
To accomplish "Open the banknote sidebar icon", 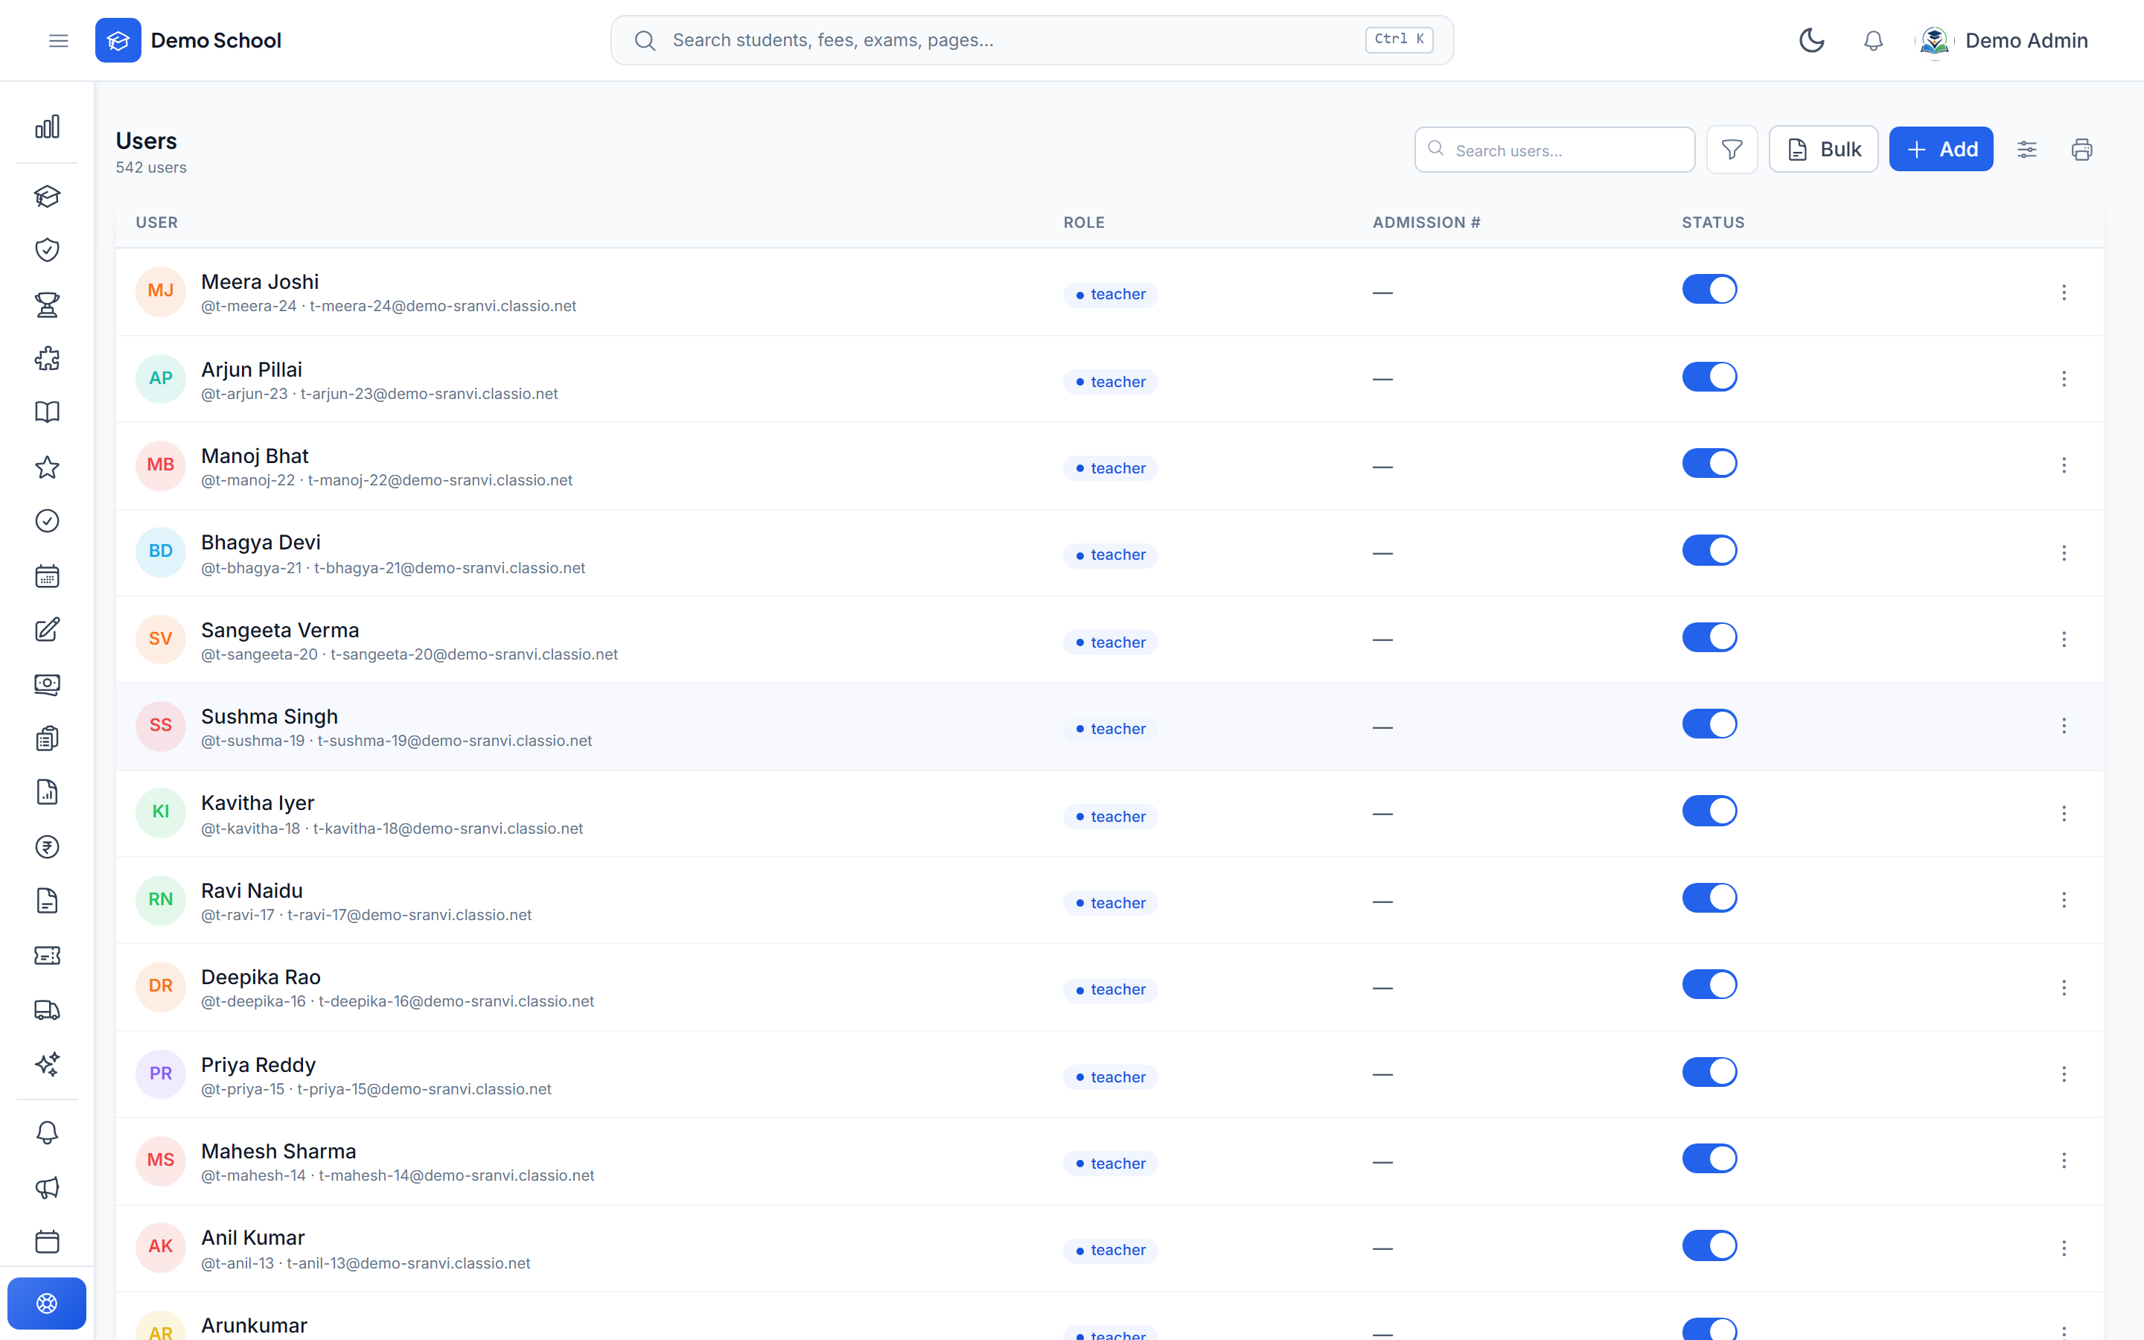I will coord(47,684).
